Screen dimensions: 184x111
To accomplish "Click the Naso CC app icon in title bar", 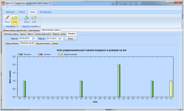I will [4, 3].
